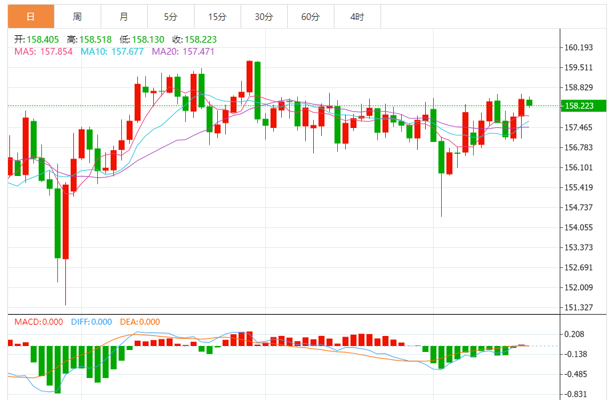613x400 pixels.
Task: Click the 152.691 price axis label
Action: click(x=578, y=267)
